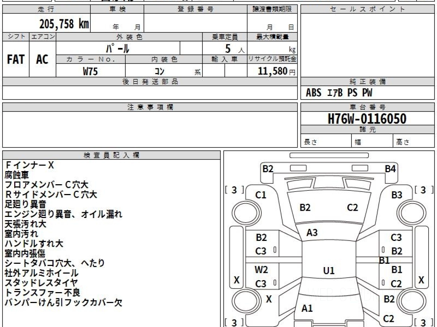Click the 天張汚れ大 note
Viewport: 437px width, 327px height.
coord(25,224)
